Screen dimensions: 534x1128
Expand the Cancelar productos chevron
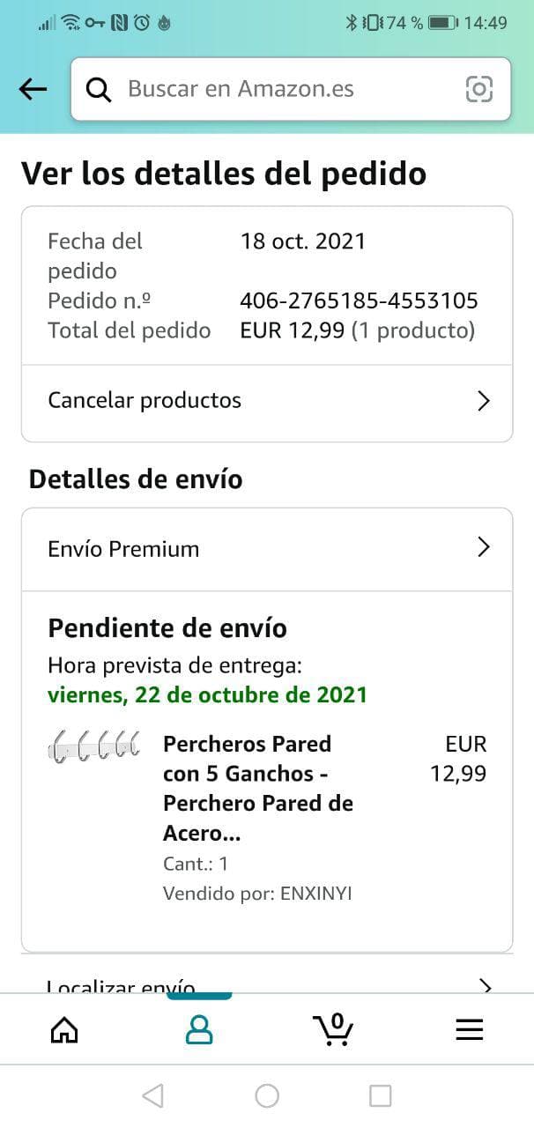[483, 401]
